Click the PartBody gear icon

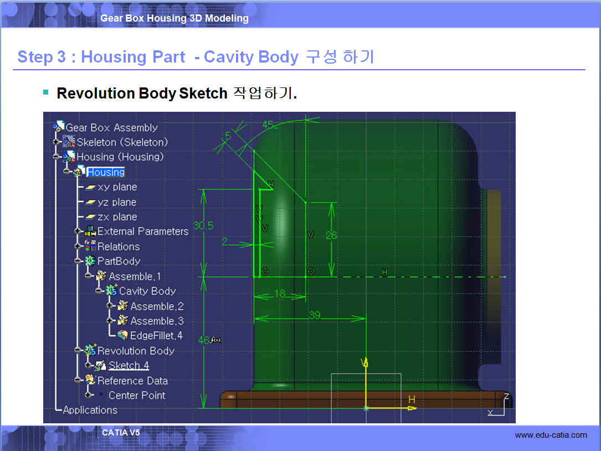(90, 261)
